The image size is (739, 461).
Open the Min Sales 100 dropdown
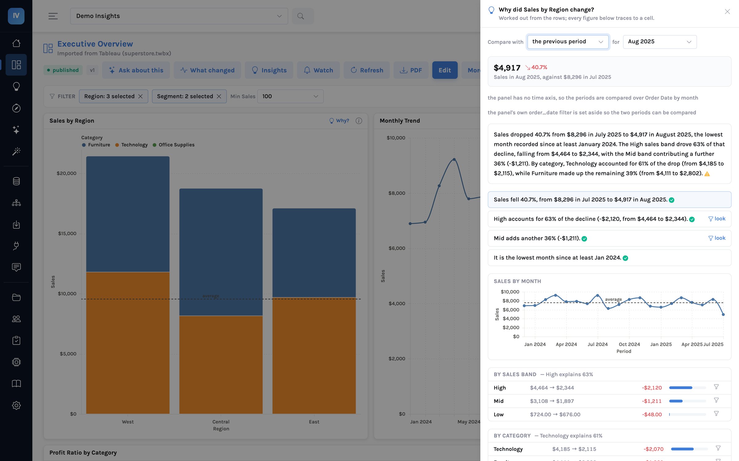[290, 97]
